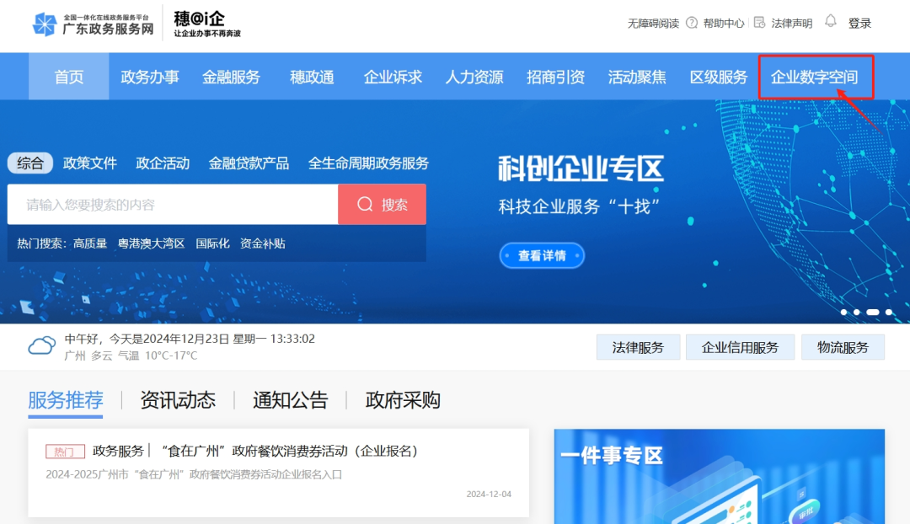Open the 区级服务 nav item
910x524 pixels.
[x=719, y=77]
